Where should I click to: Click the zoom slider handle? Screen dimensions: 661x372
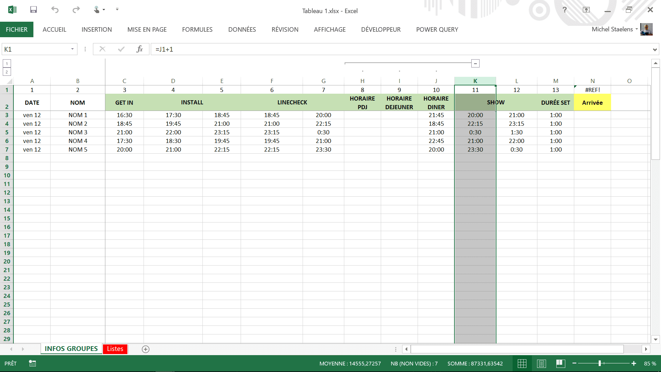click(x=600, y=363)
